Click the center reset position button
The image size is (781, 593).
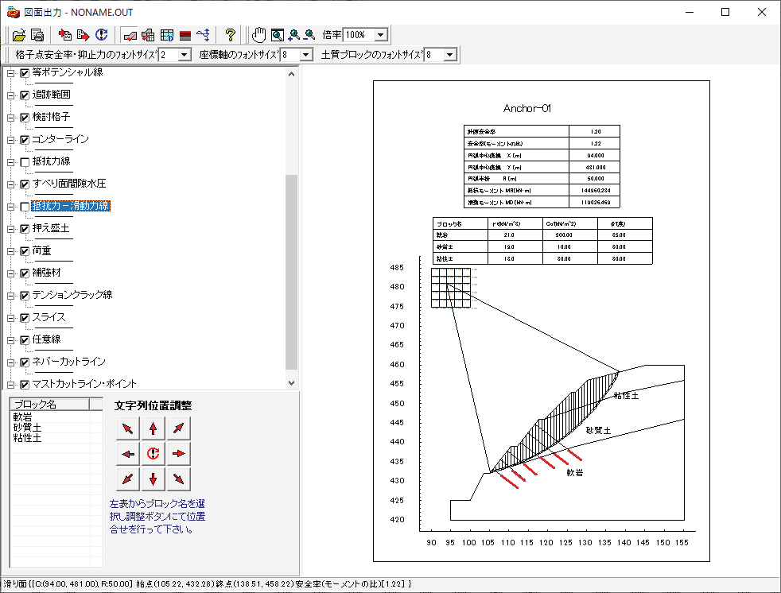[x=153, y=455]
